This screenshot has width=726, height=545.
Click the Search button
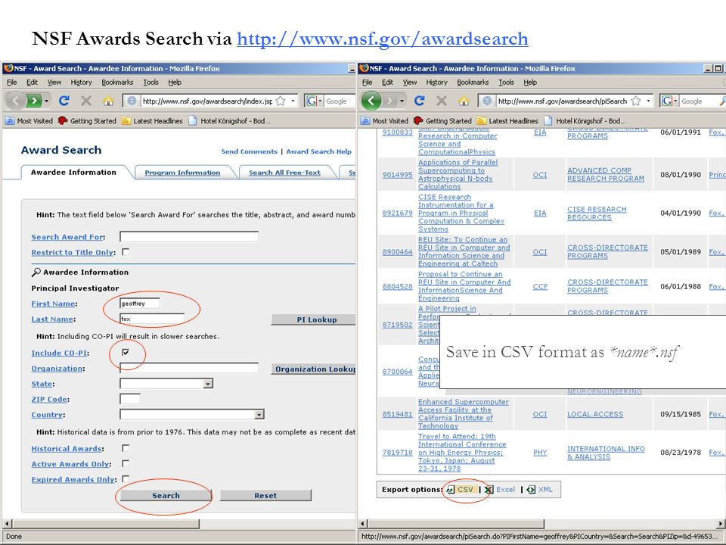[x=166, y=495]
